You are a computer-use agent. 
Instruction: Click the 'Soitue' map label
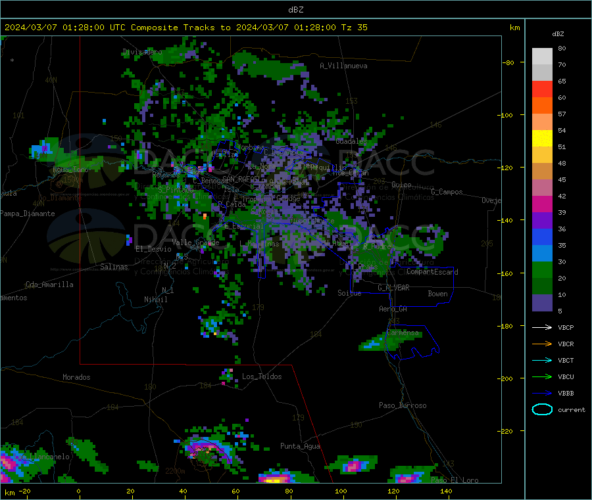tap(349, 293)
